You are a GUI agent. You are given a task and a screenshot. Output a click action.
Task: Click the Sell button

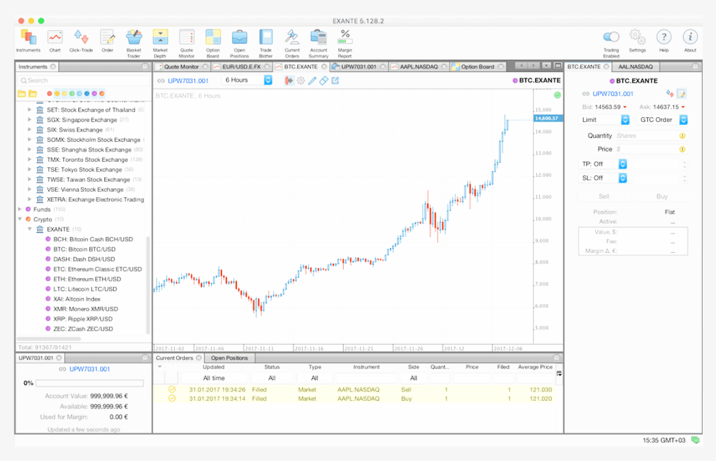(x=604, y=196)
